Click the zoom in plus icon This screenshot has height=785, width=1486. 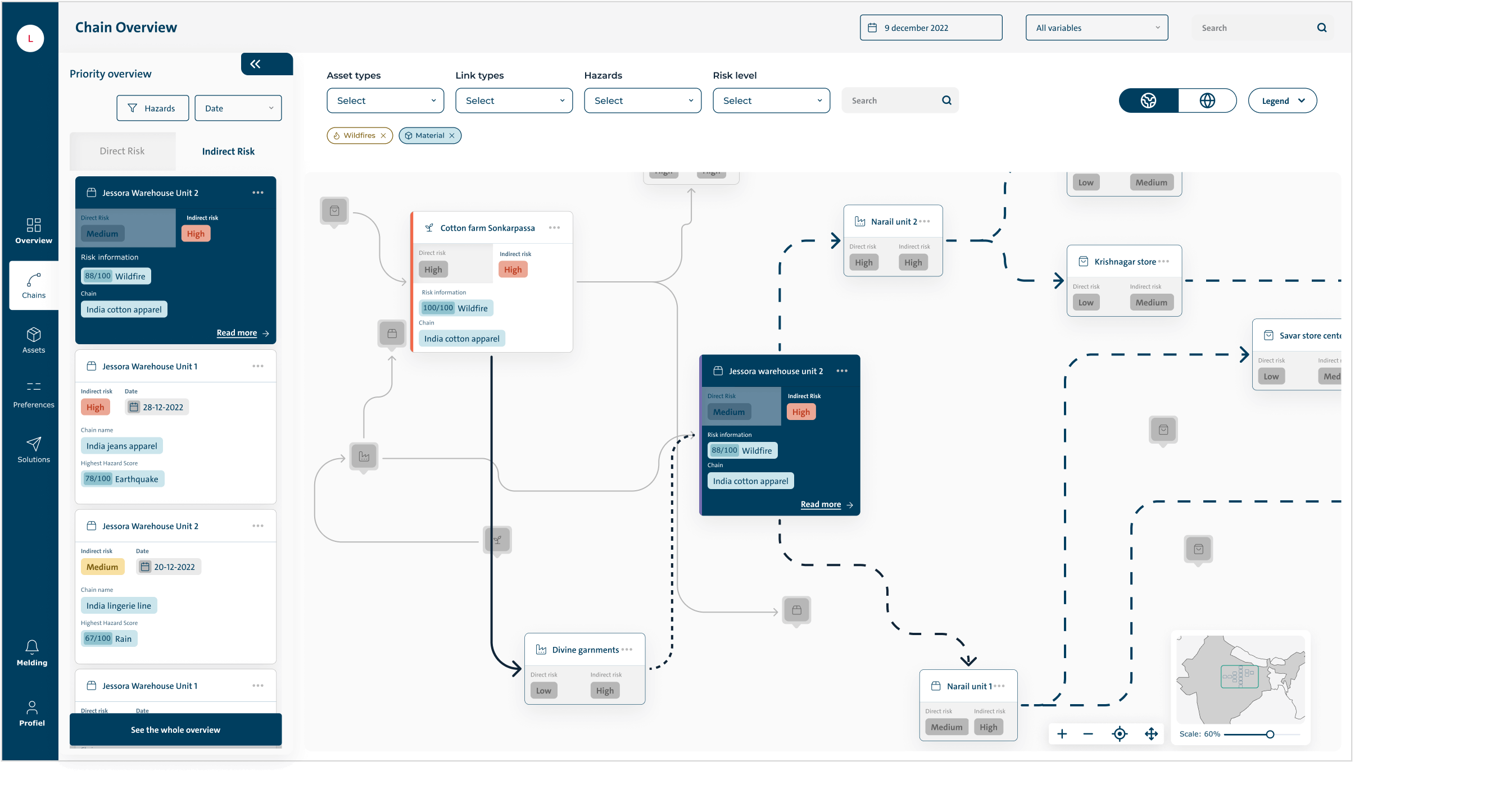click(1062, 734)
